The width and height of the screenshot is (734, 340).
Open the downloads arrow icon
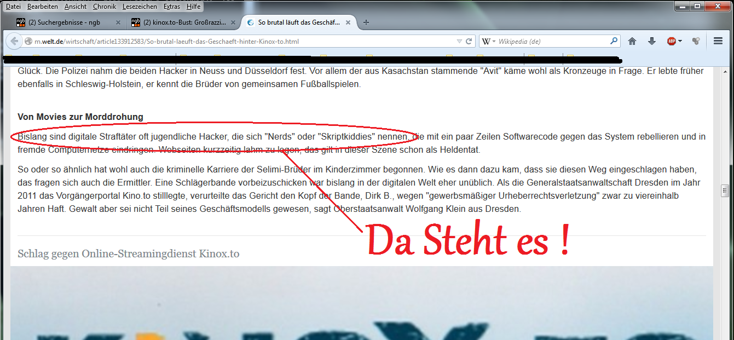(x=651, y=41)
